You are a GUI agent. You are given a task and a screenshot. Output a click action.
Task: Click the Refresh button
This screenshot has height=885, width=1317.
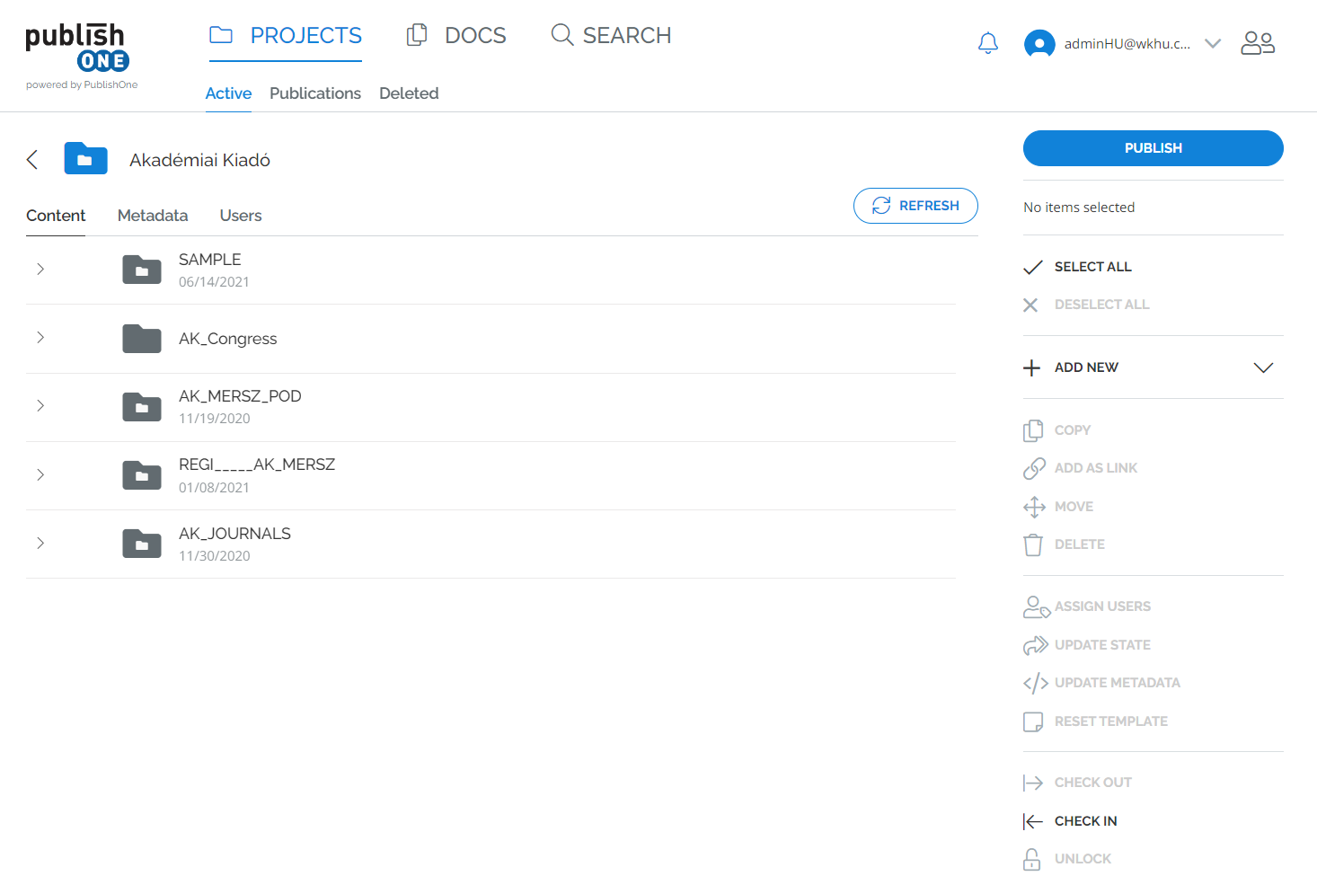pos(915,206)
